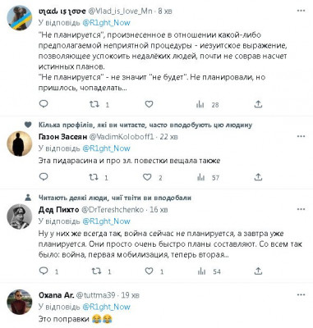Share the Vlad_is_love_Mn tweet
Screen dimensions: 313x328
click(x=258, y=104)
